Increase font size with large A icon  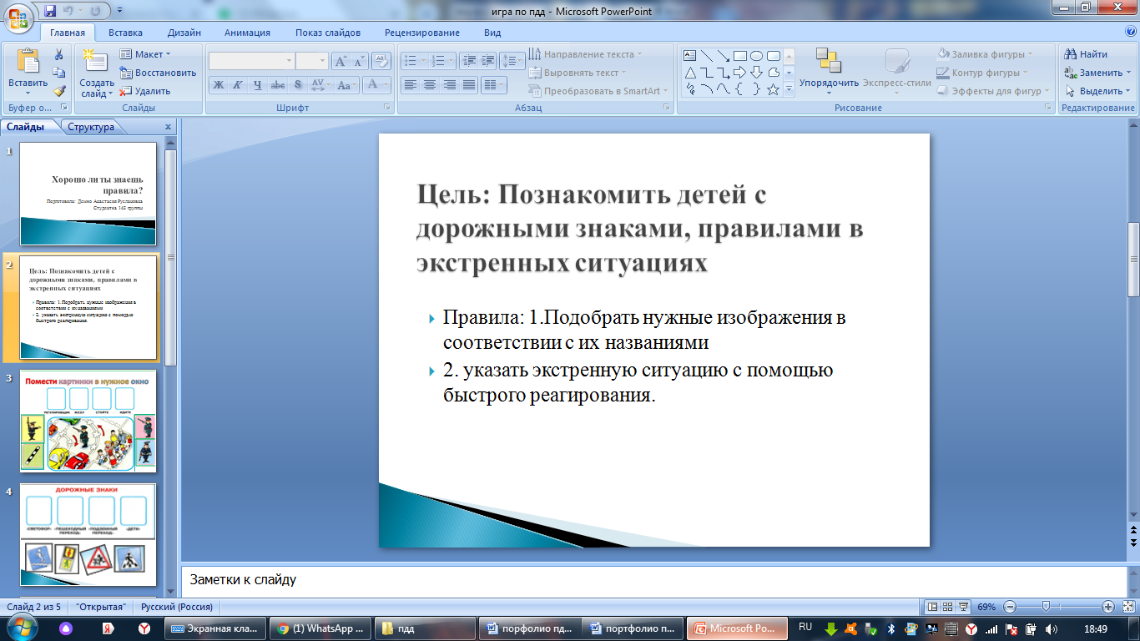[x=340, y=61]
